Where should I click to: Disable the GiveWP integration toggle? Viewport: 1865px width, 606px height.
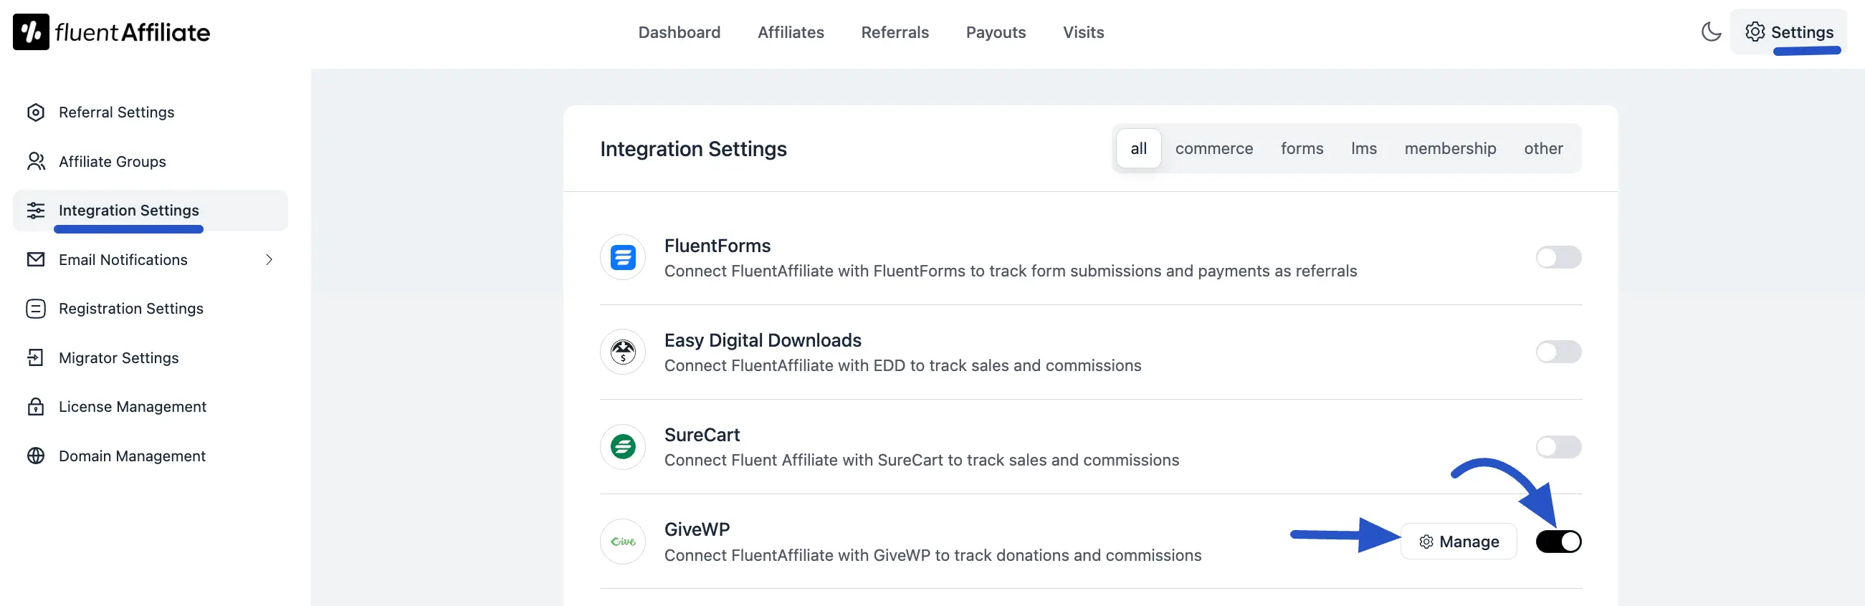coord(1558,542)
